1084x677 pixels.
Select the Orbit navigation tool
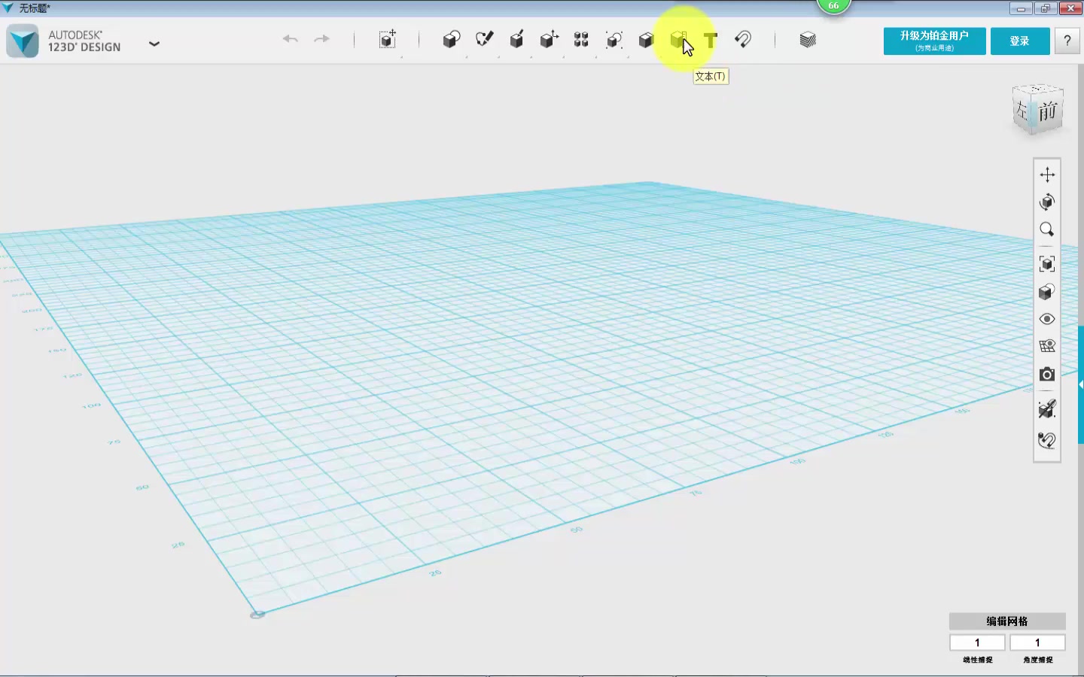[x=1047, y=202]
